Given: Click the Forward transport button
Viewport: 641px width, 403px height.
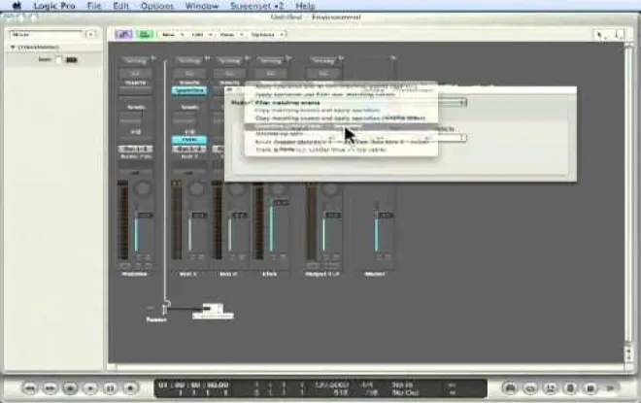Looking at the screenshot, I should (x=50, y=387).
